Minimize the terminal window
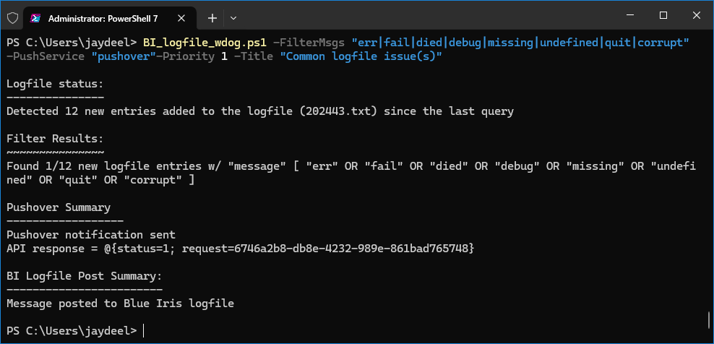Image resolution: width=714 pixels, height=344 pixels. pyautogui.click(x=630, y=15)
